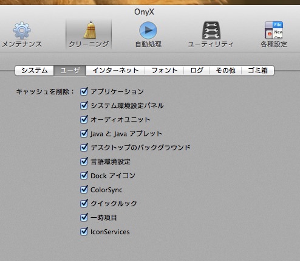The image size is (300, 261).
Task: Click the OnyX window title
Action: [x=144, y=12]
